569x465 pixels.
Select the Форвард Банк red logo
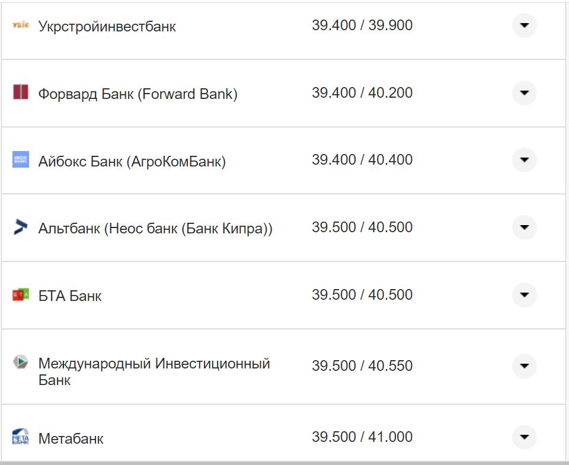20,93
